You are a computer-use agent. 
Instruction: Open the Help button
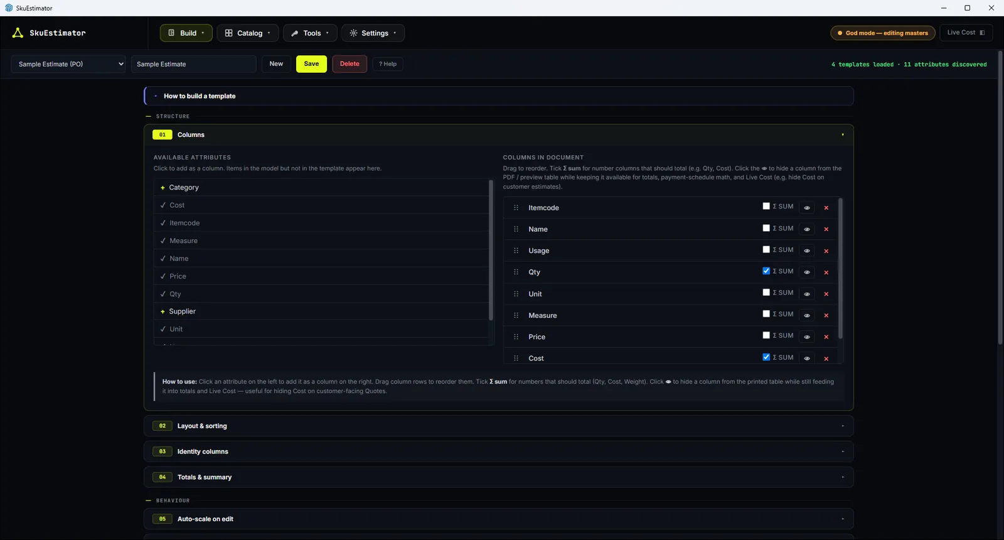(388, 64)
